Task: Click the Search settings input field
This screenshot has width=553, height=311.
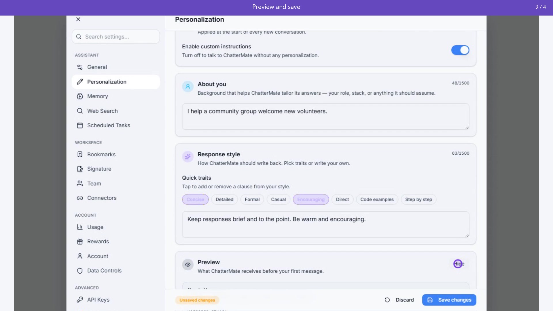Action: coord(116,37)
